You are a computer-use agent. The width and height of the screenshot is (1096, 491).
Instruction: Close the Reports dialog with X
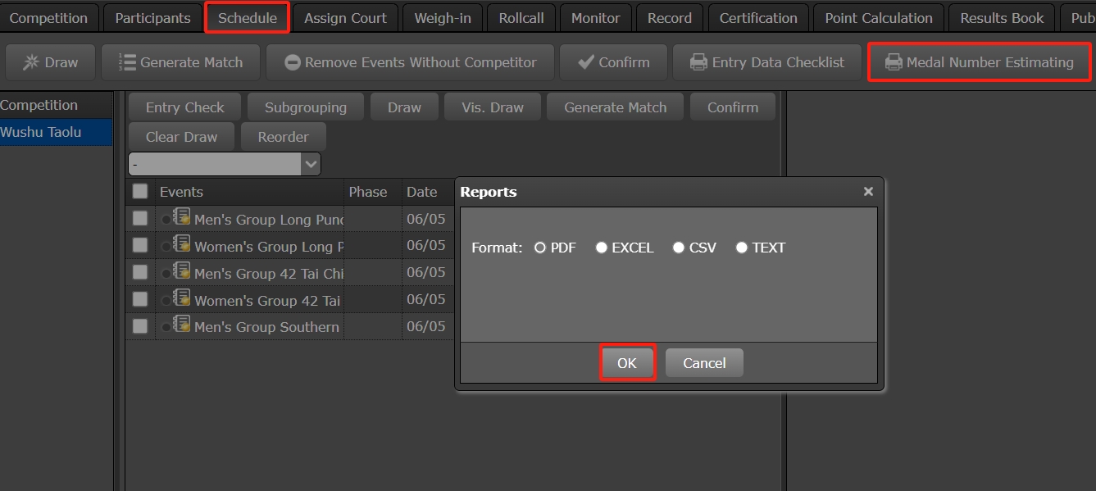click(868, 191)
